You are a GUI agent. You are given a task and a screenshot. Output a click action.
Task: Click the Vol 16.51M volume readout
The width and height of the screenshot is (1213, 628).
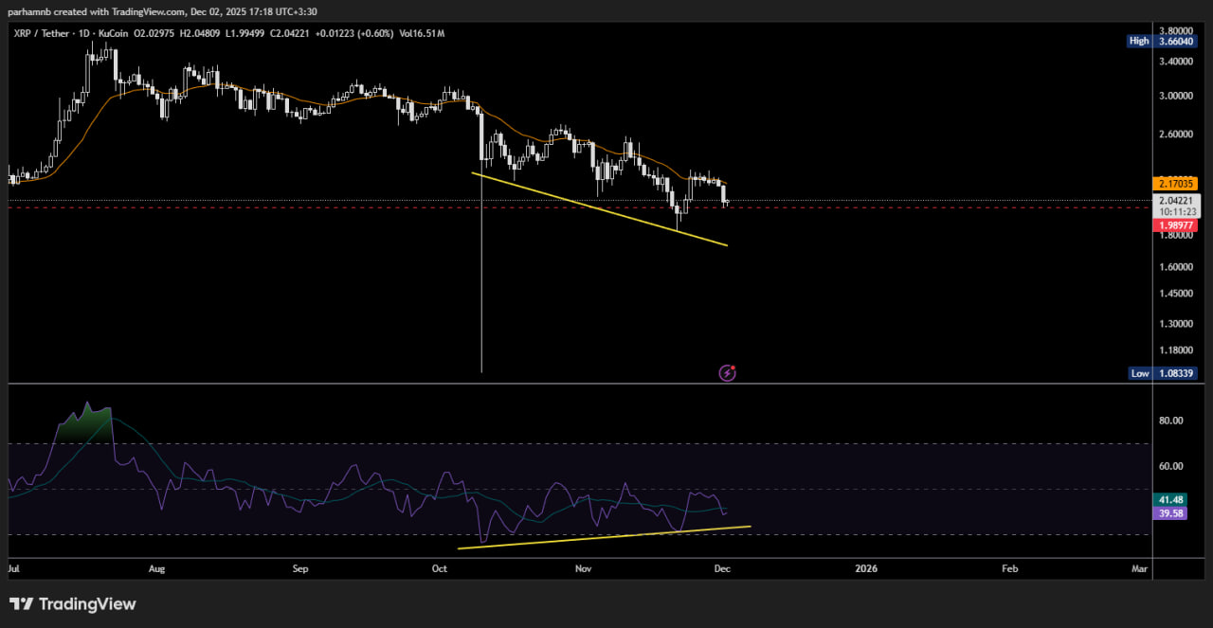pyautogui.click(x=421, y=34)
